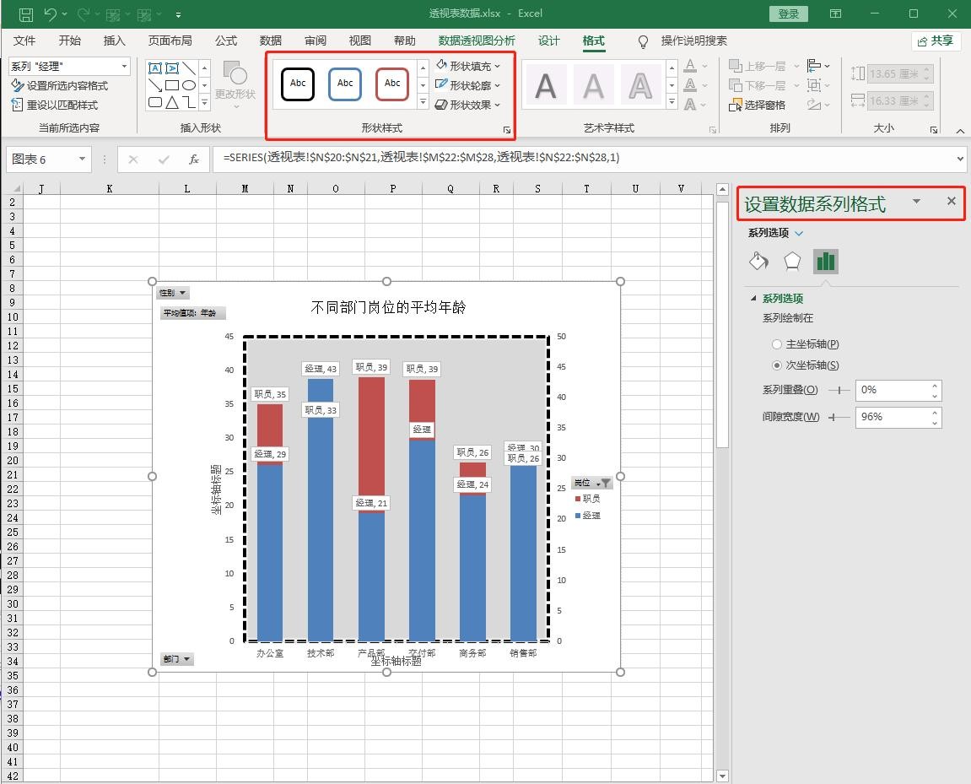The width and height of the screenshot is (971, 784).
Task: Select the Secondary Axis (次坐标轴) radio button
Action: pyautogui.click(x=777, y=365)
